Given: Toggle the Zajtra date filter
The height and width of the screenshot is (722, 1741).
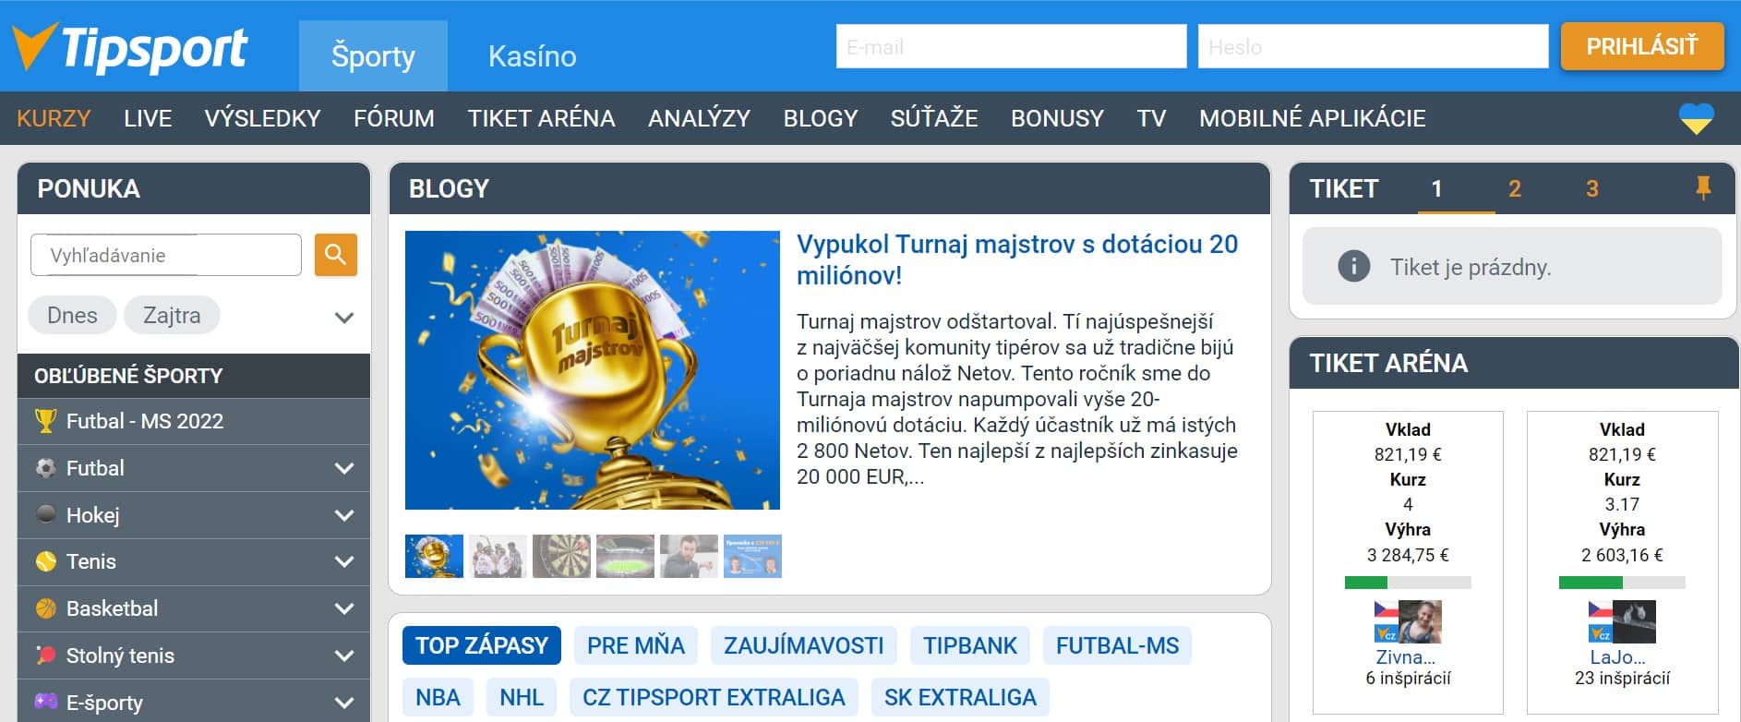Looking at the screenshot, I should coord(172,315).
